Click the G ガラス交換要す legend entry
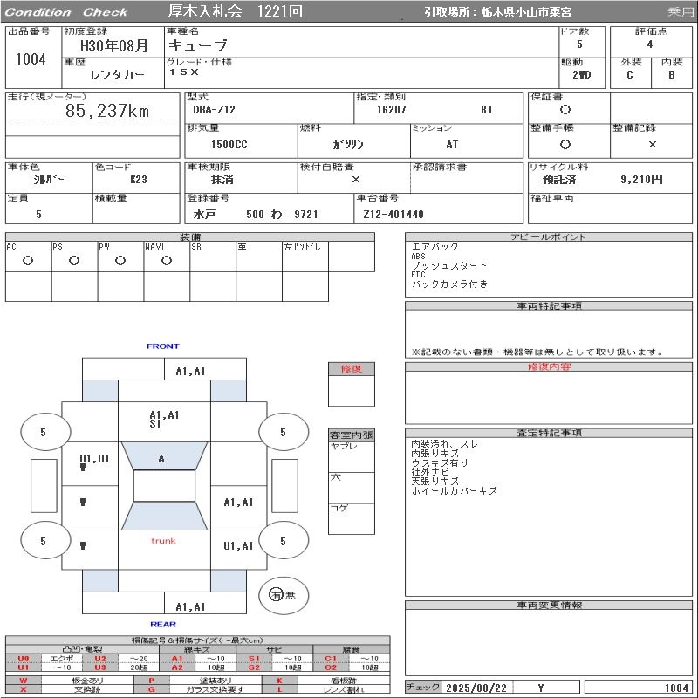The width and height of the screenshot is (698, 698). (x=198, y=689)
